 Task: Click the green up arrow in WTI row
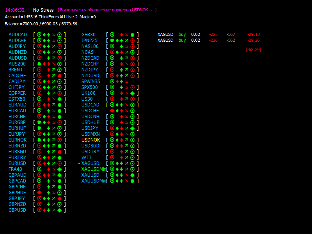click(x=127, y=158)
